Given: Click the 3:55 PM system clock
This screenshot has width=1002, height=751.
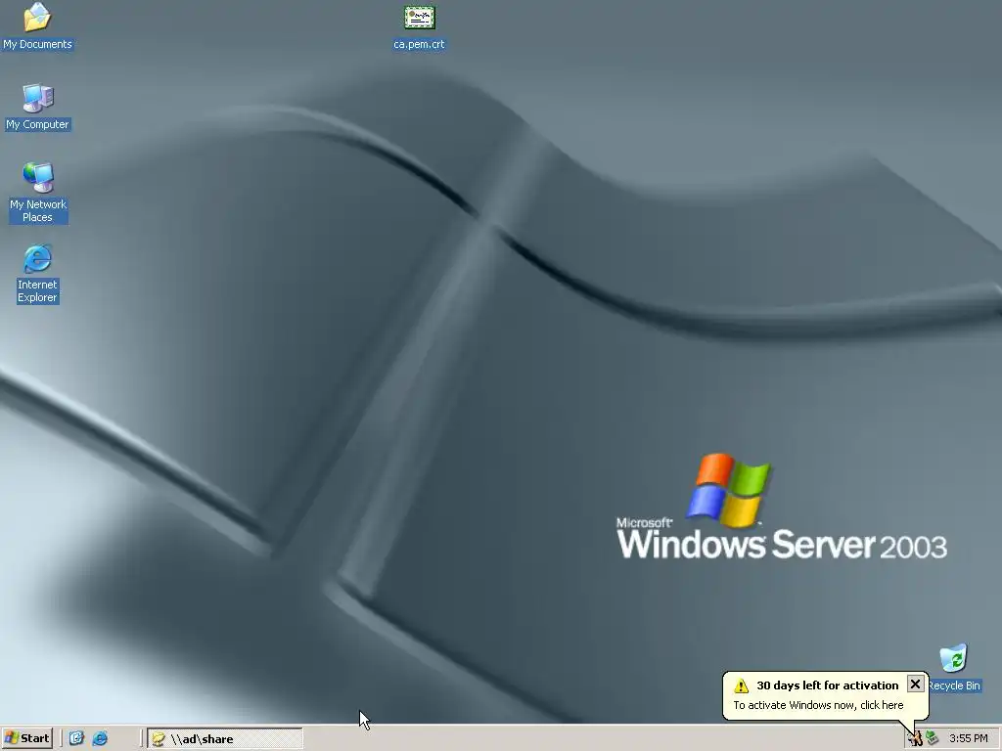Looking at the screenshot, I should click(968, 738).
